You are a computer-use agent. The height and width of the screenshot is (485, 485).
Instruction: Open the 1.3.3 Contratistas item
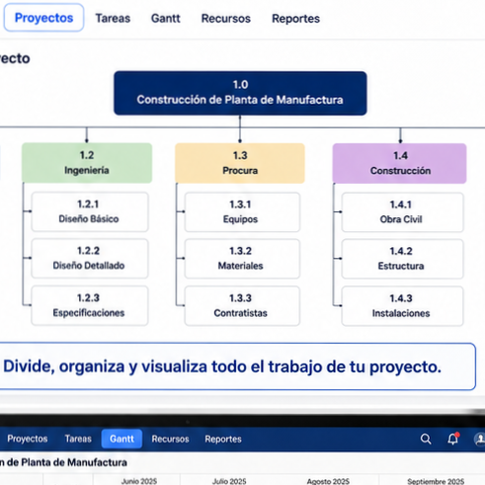pyautogui.click(x=242, y=306)
